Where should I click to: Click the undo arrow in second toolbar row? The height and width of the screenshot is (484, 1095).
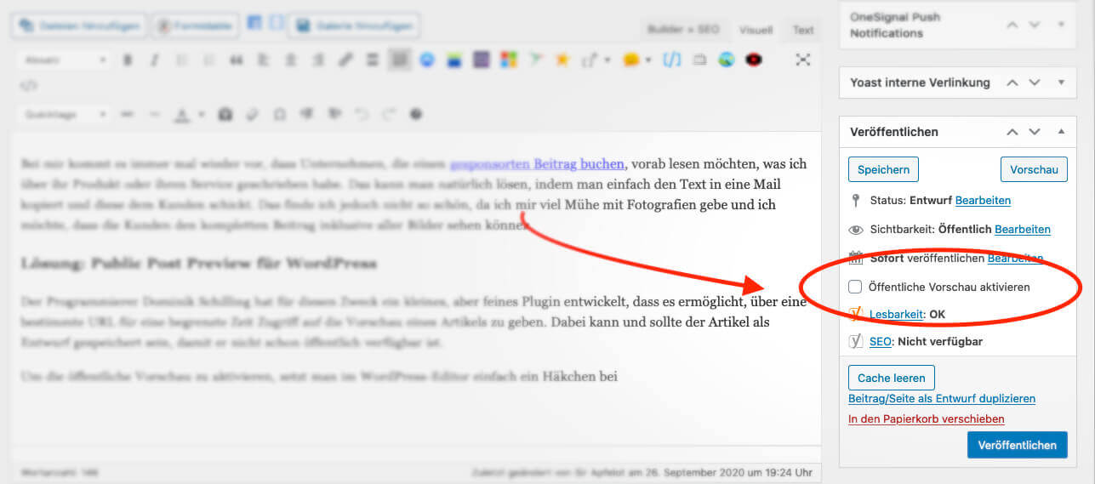tap(362, 114)
